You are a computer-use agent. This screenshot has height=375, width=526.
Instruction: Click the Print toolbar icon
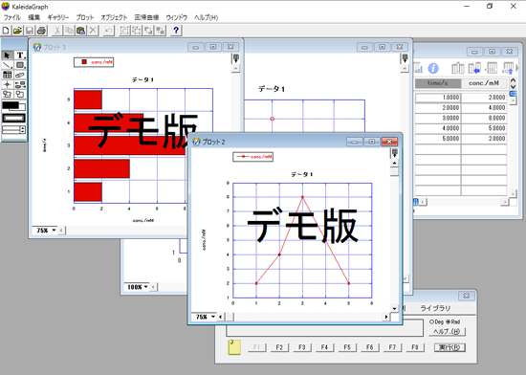tap(41, 31)
